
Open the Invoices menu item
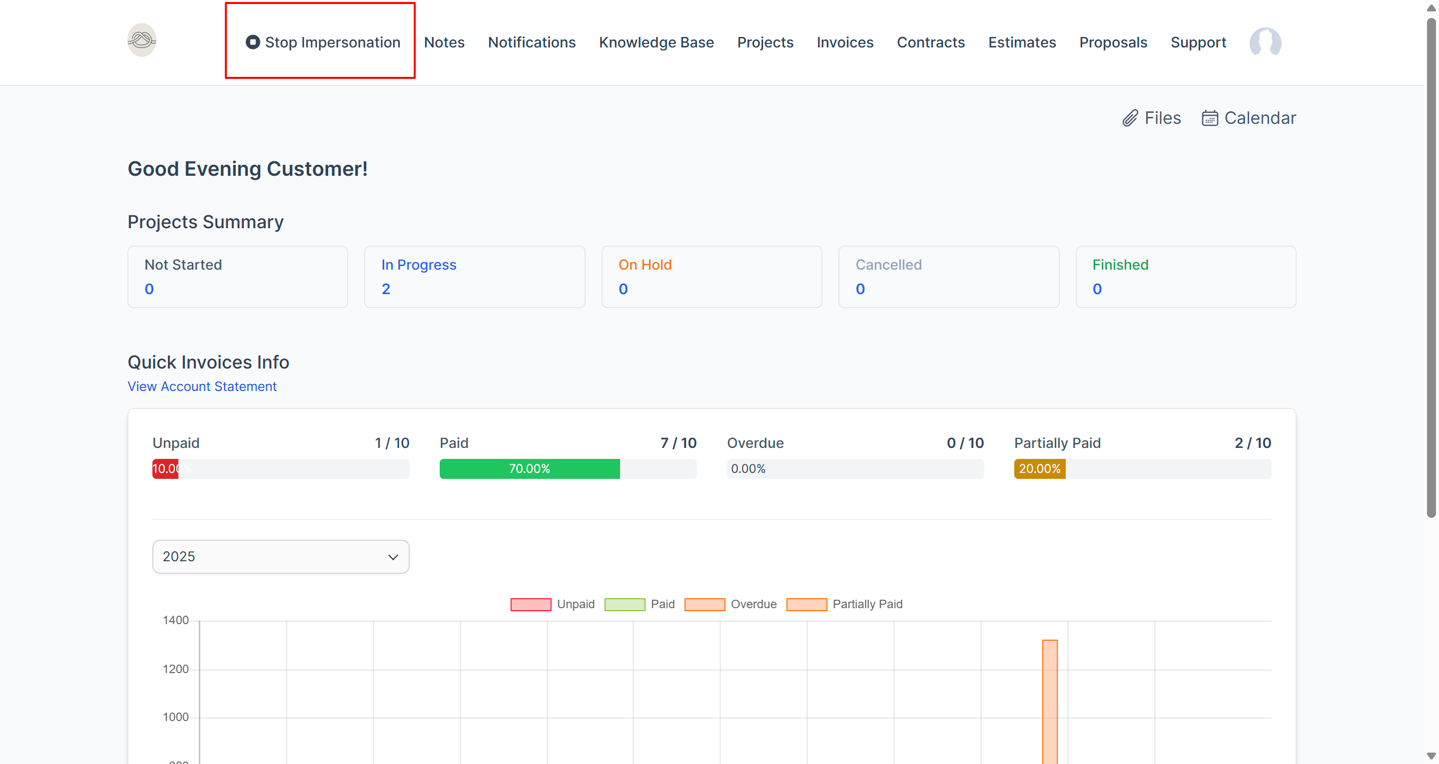pos(844,42)
